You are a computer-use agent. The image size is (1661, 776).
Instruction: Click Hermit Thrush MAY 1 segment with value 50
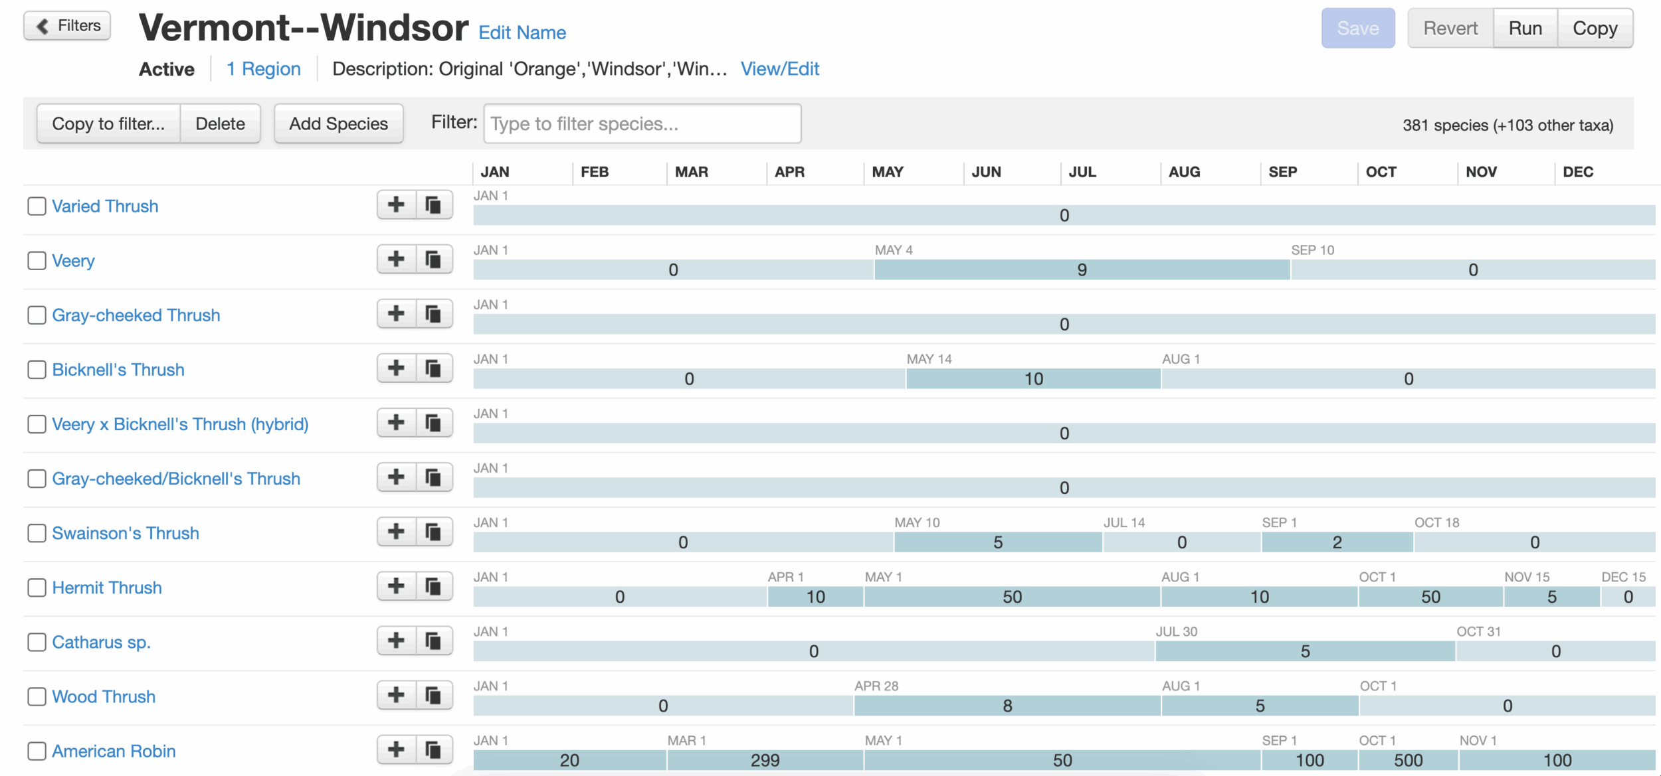1011,597
